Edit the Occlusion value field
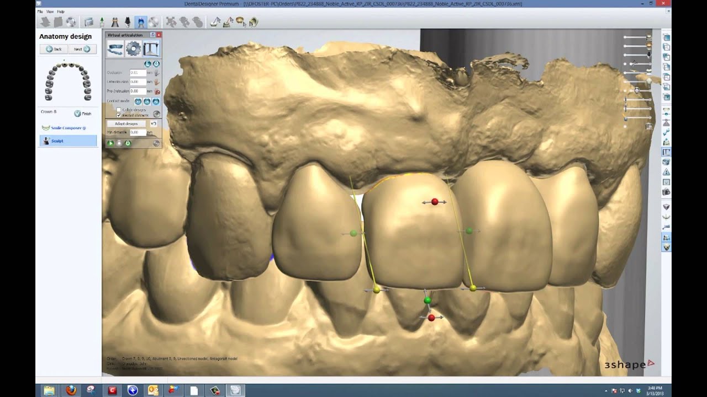Screen dimensions: 707x397 [138, 73]
